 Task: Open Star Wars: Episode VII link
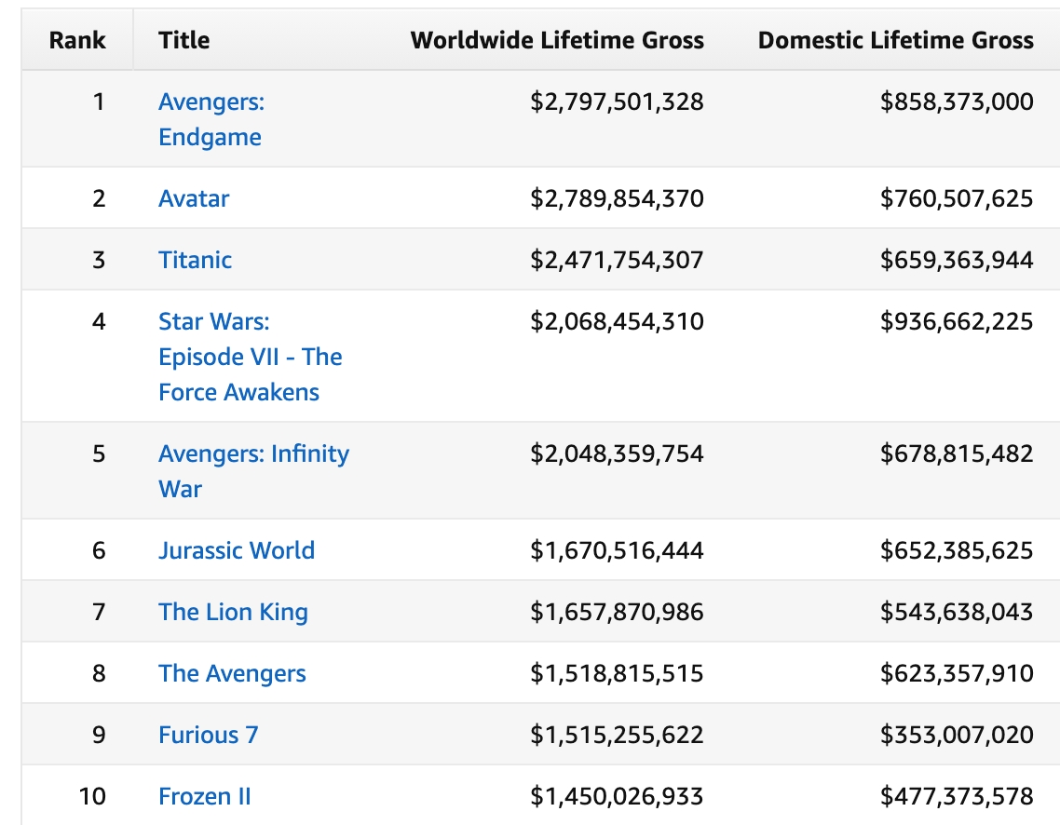(250, 357)
